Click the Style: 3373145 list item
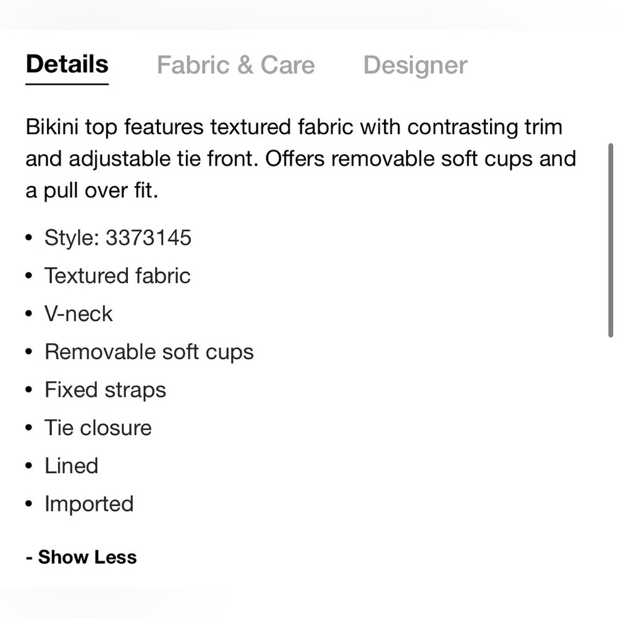The height and width of the screenshot is (618, 618). [118, 238]
